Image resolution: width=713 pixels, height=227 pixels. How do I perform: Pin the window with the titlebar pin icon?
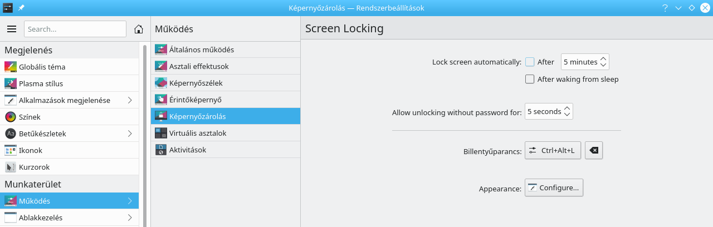tap(21, 8)
